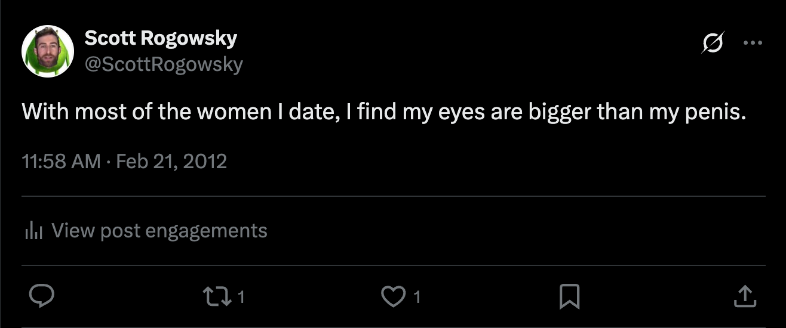Click the repost count number
The image size is (786, 328).
pyautogui.click(x=241, y=297)
